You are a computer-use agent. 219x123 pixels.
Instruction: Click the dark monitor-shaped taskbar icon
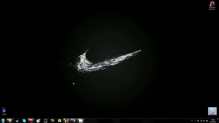(x=46, y=121)
